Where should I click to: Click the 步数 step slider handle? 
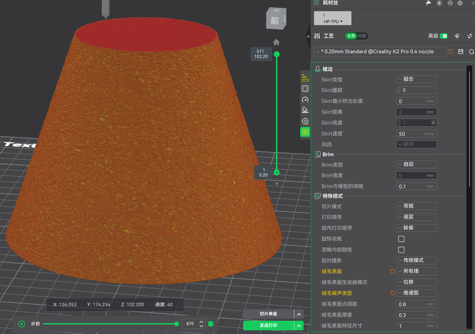coord(177,324)
